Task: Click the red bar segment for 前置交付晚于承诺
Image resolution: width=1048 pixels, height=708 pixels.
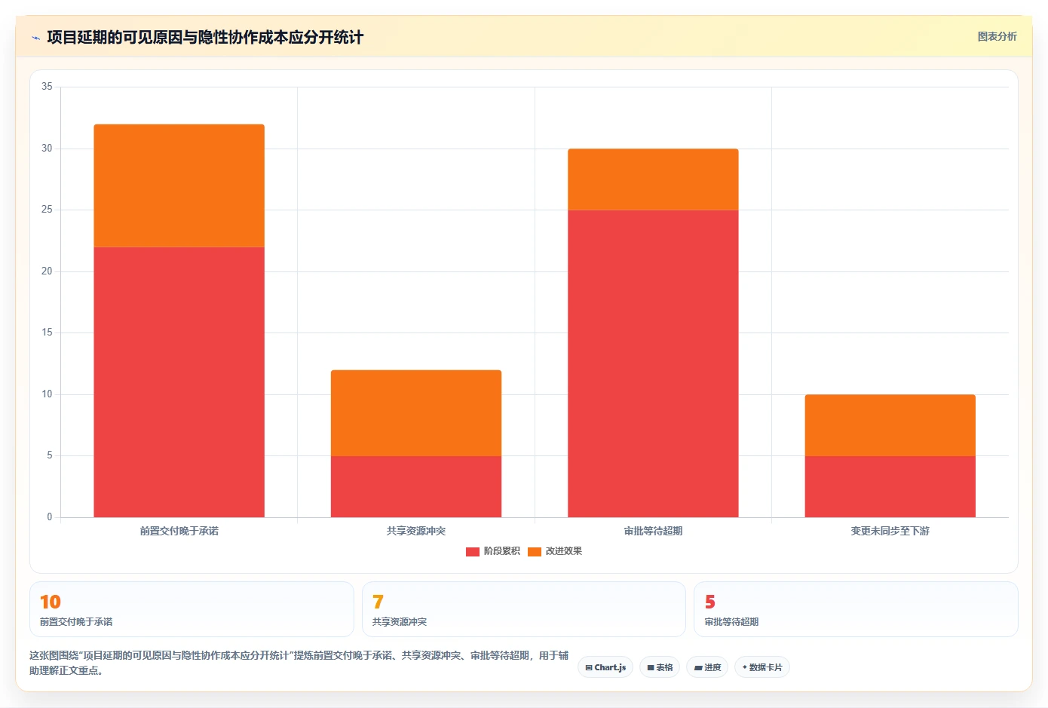Action: point(179,382)
